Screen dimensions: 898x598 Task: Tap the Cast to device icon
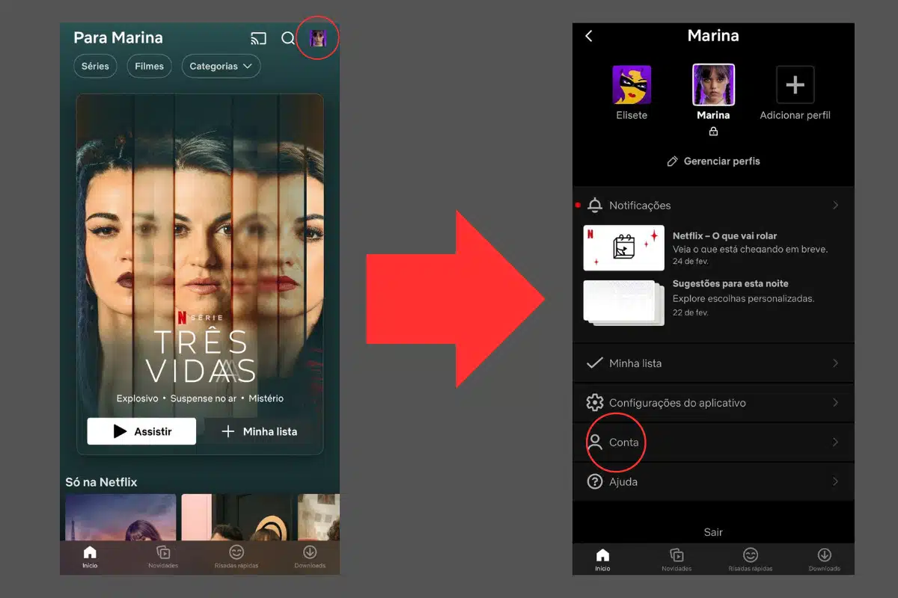258,39
